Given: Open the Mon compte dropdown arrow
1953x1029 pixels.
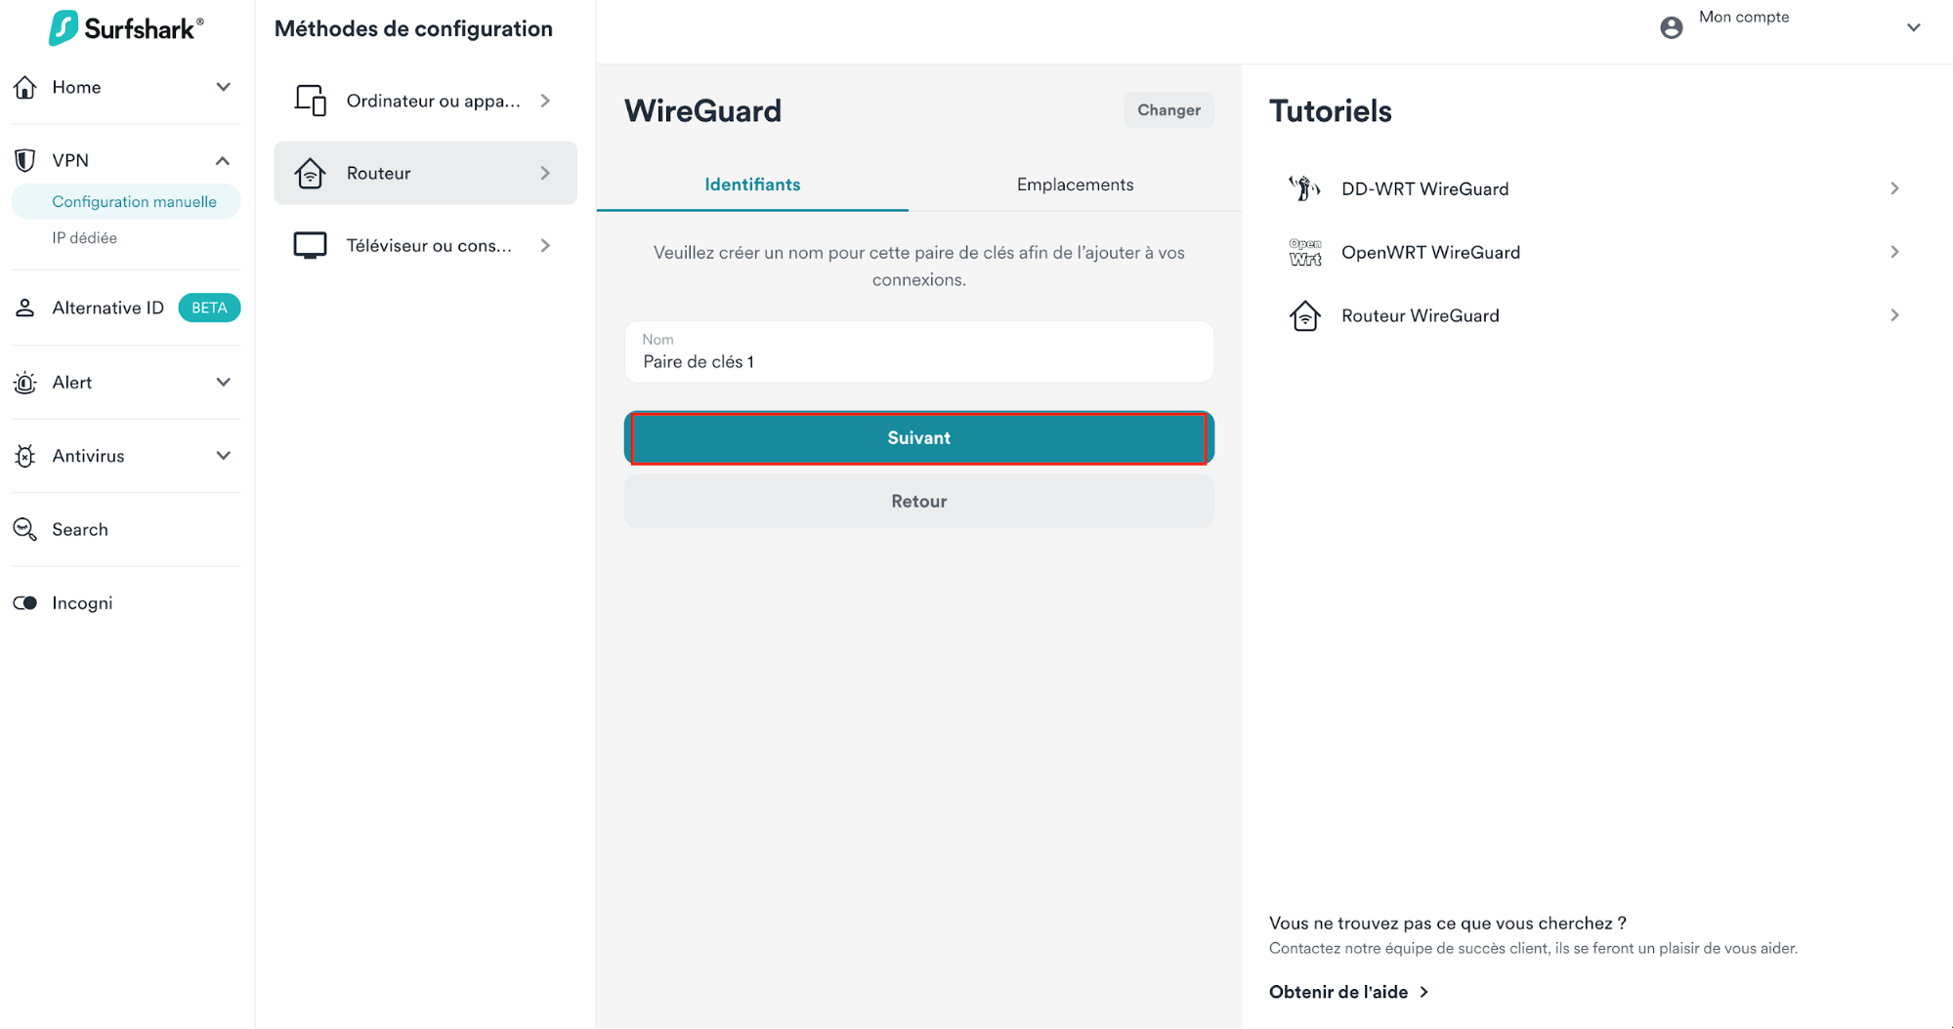Looking at the screenshot, I should click(x=1914, y=27).
